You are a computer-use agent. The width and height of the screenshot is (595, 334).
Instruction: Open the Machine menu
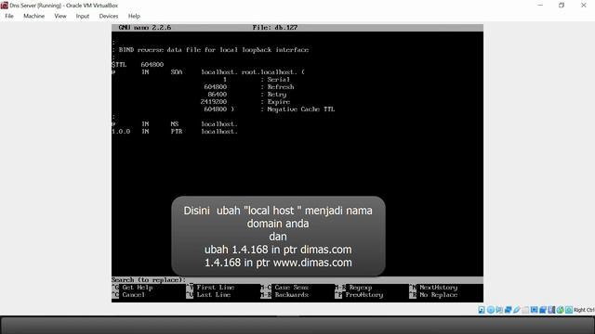[x=33, y=16]
